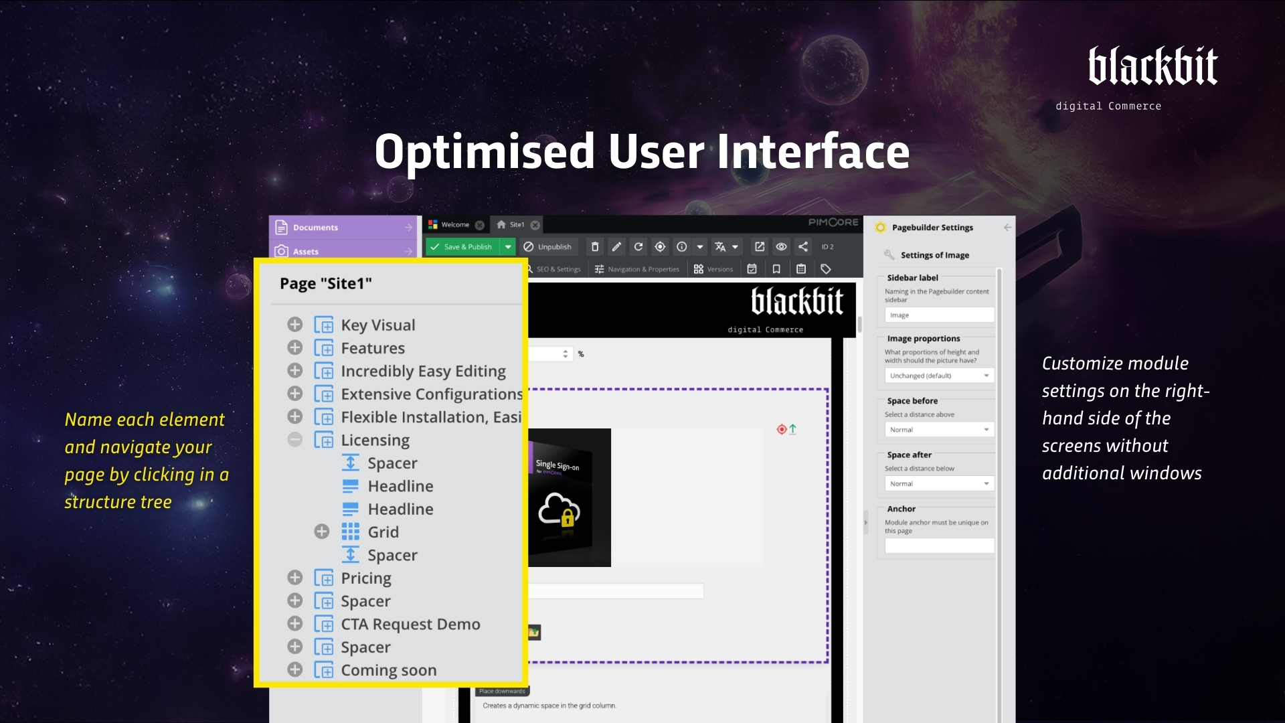Viewport: 1285px width, 723px height.
Task: Click the reload icon in the toolbar
Action: (x=638, y=247)
